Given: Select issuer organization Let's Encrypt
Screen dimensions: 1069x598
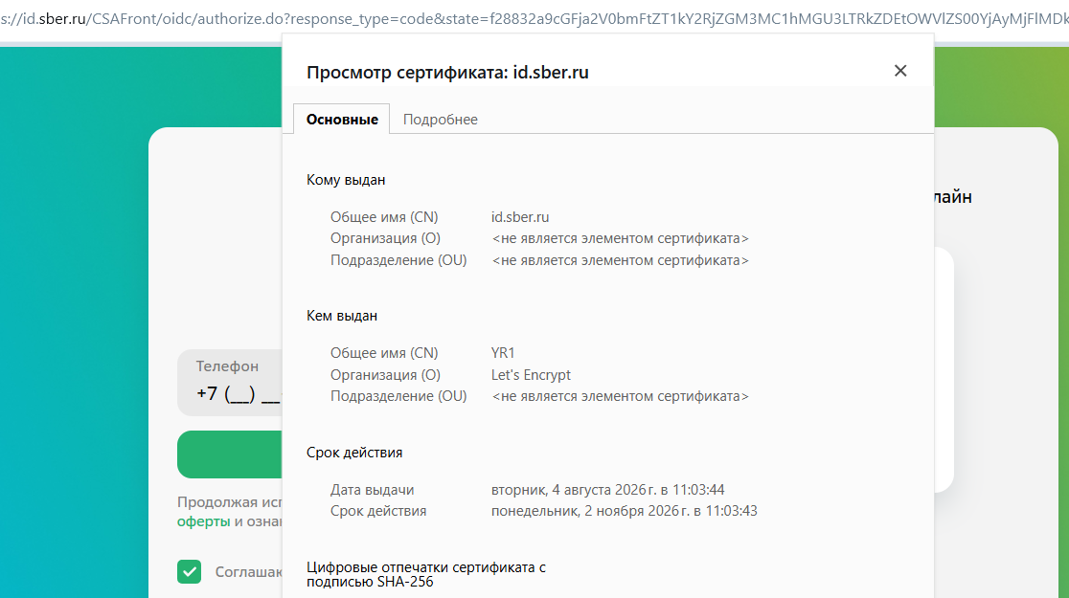Looking at the screenshot, I should [531, 375].
